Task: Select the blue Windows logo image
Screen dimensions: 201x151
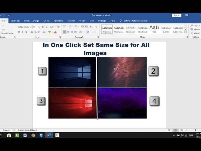Action: pyautogui.click(x=72, y=72)
